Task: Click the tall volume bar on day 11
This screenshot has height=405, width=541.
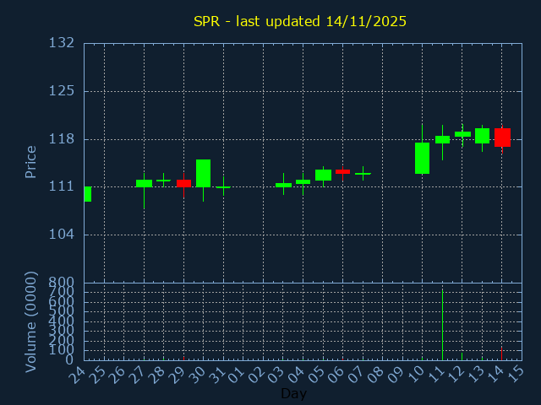Action: pos(442,325)
